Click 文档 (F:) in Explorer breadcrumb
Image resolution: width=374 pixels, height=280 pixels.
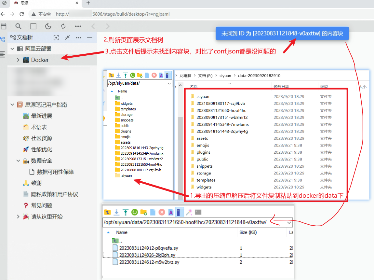point(205,76)
